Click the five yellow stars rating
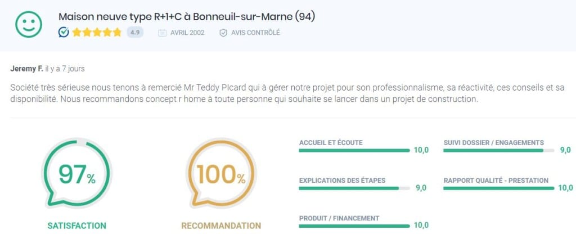Viewport: 576px width, 234px height. click(x=97, y=32)
